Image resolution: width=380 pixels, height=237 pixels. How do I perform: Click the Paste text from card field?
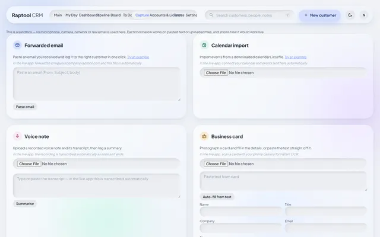click(x=283, y=181)
